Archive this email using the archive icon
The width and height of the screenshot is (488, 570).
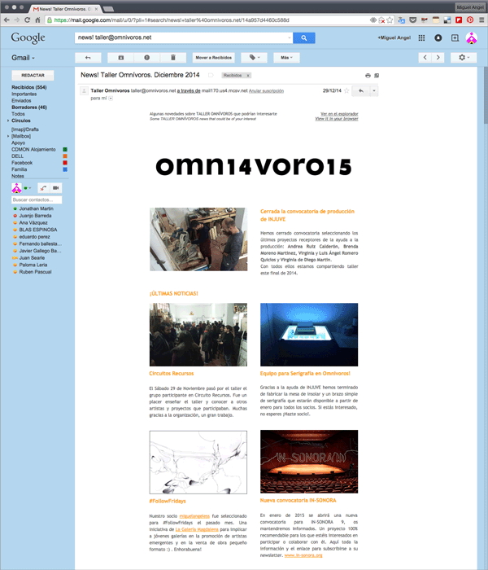(121, 58)
